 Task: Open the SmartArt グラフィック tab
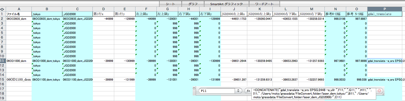click(x=226, y=4)
